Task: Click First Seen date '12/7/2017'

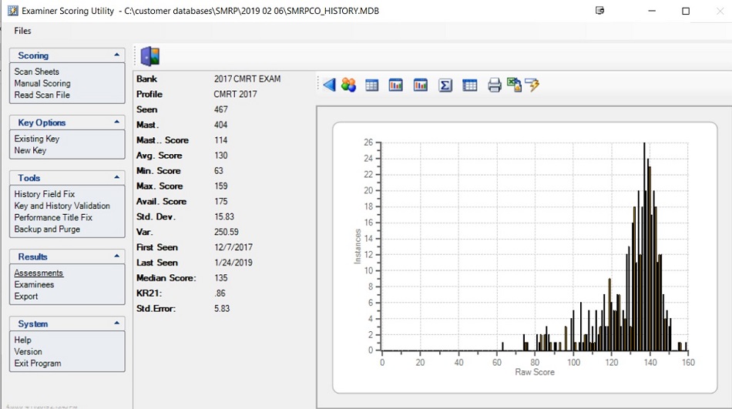Action: [233, 247]
